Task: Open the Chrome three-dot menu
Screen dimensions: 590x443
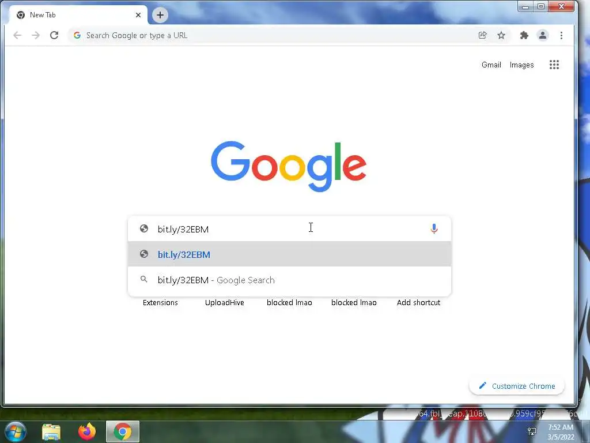Action: coord(561,35)
